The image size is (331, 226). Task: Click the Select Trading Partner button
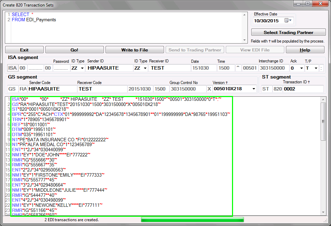click(288, 33)
